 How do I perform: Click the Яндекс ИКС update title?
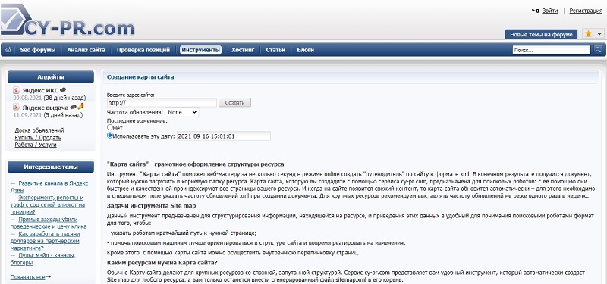[40, 90]
